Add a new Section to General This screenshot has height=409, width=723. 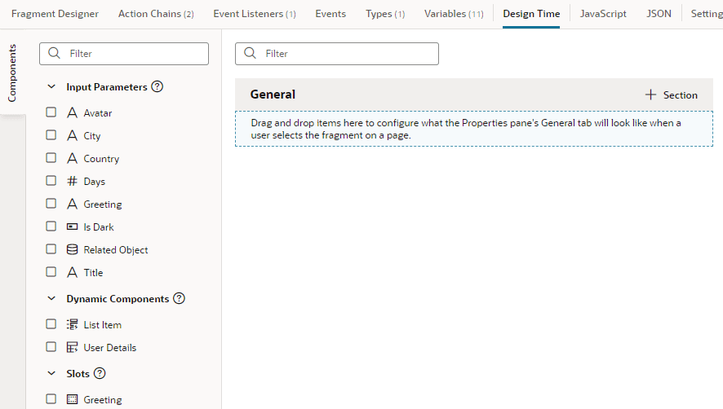click(x=671, y=95)
